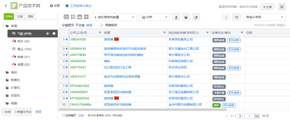Screen dimensions: 290x120
Task: Click the 管理 link
Action: [38, 112]
